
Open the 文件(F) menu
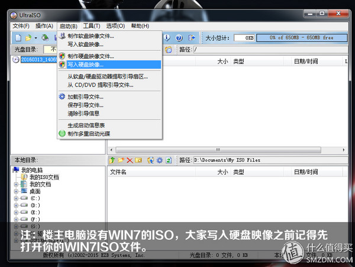click(21, 26)
